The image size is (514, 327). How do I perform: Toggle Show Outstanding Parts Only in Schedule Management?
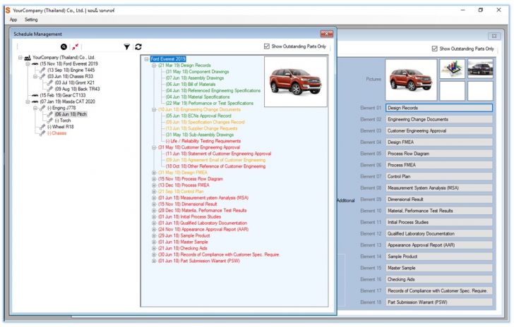coord(267,47)
